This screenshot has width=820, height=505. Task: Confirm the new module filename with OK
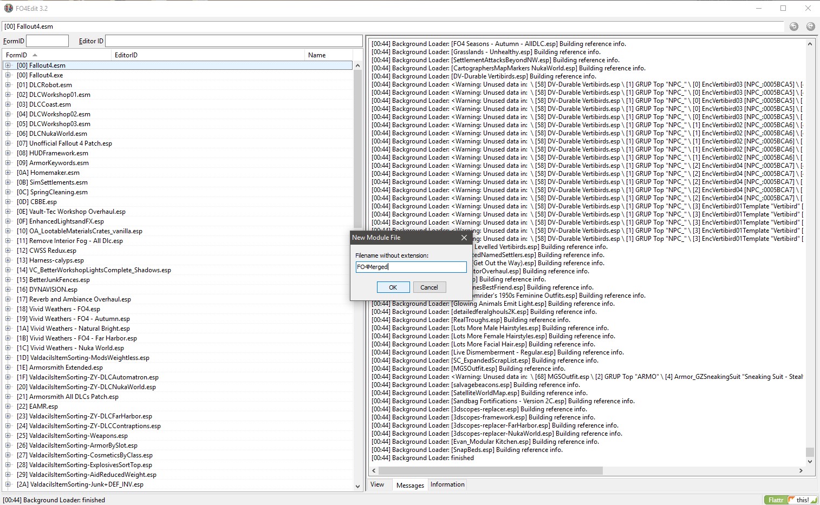(393, 287)
